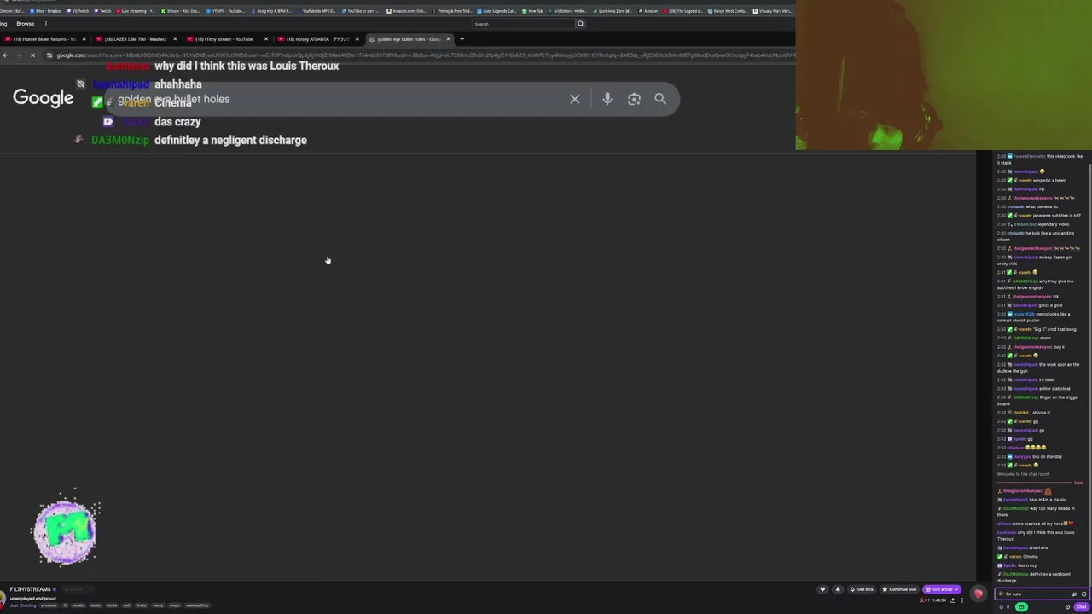The image size is (1092, 614).
Task: Switch to 'noisey ATLANTA' tab
Action: (316, 39)
